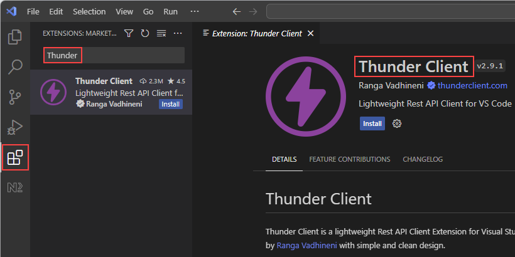Go back with the left arrow
Viewport: 515px width, 257px height.
237,12
